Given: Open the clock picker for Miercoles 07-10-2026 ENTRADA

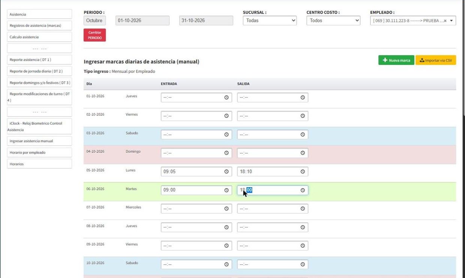Looking at the screenshot, I should point(226,209).
